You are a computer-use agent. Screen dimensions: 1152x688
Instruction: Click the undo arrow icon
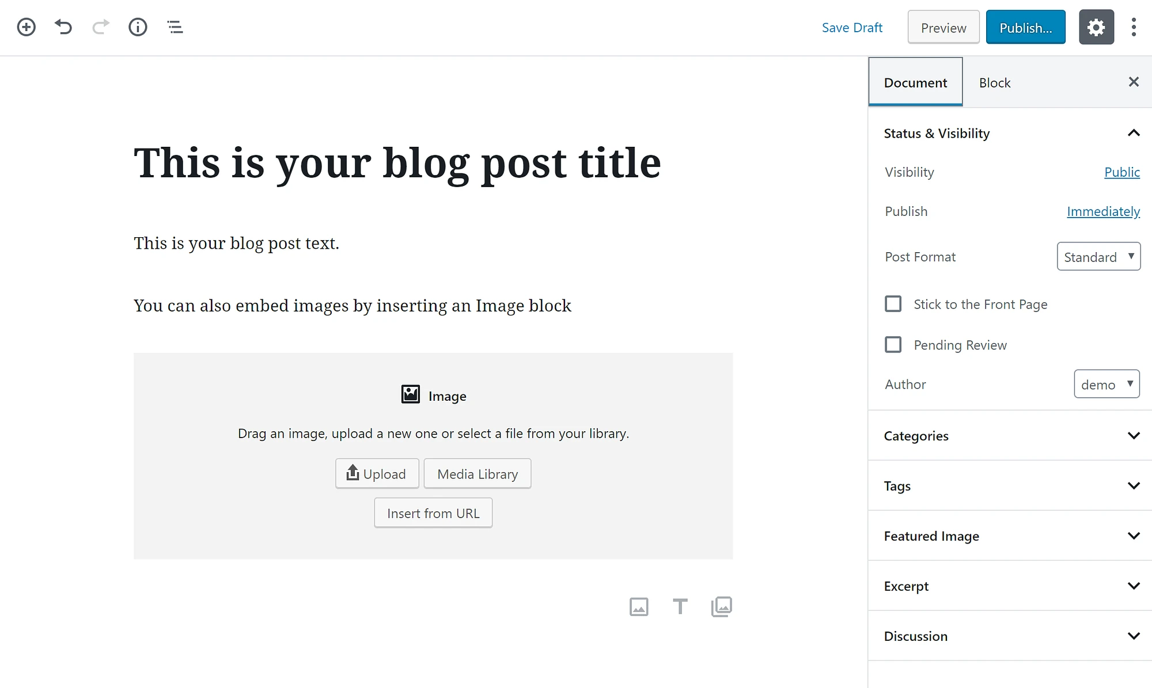pos(63,26)
